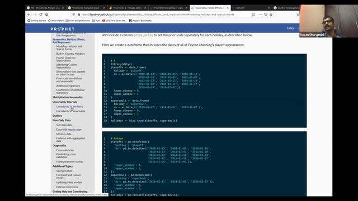Open Nayan's Bookmarks
358x201 pixels.
tap(140, 21)
